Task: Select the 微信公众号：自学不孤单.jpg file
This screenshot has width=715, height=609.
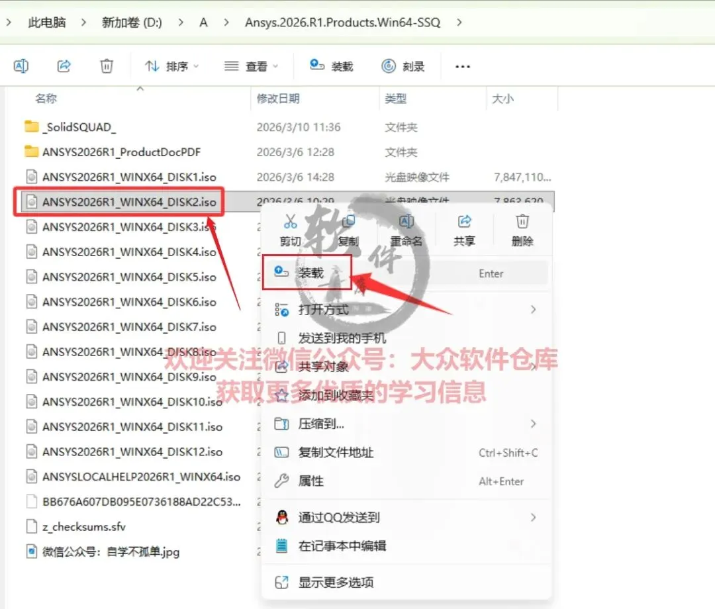Action: 111,552
